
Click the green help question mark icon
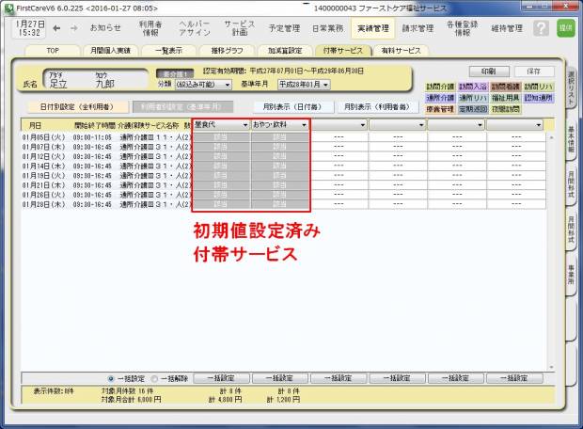pyautogui.click(x=540, y=28)
